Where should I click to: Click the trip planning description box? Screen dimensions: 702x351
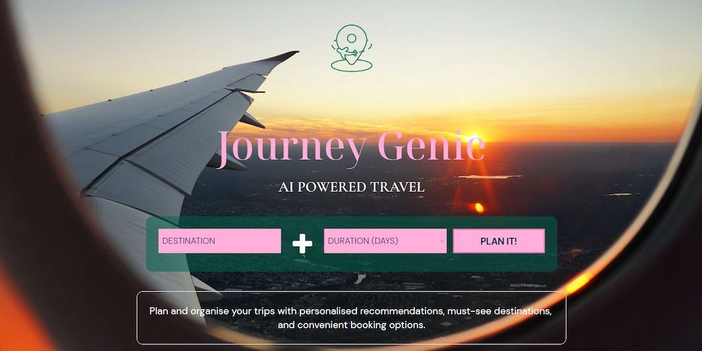tap(351, 318)
